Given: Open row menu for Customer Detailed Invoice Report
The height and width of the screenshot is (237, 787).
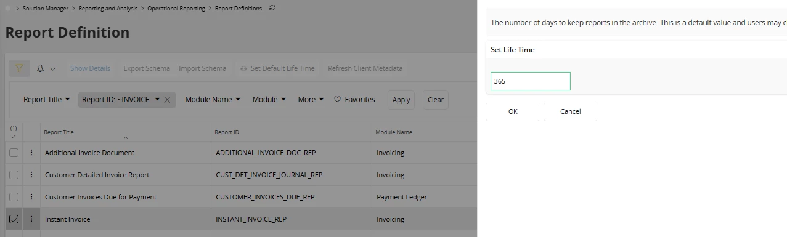Looking at the screenshot, I should click(x=31, y=175).
